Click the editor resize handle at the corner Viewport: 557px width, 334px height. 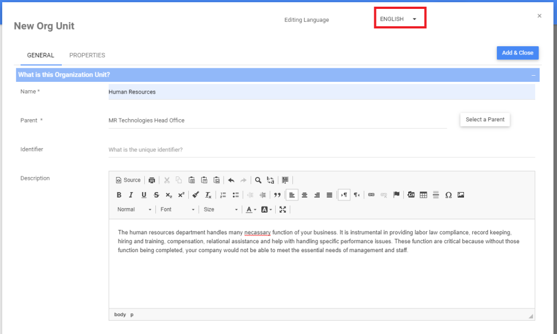[531, 316]
